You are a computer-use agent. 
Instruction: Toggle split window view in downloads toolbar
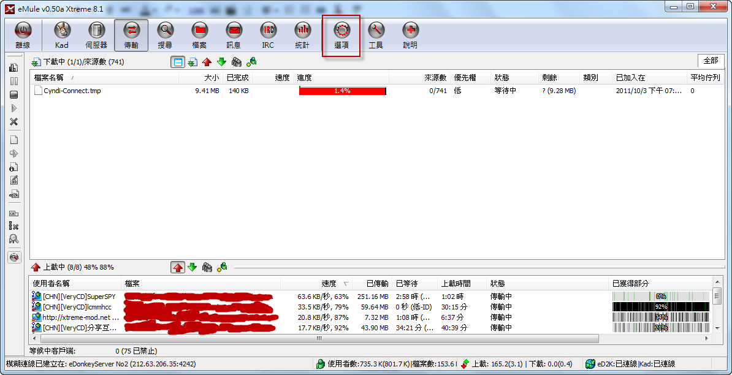coord(177,61)
